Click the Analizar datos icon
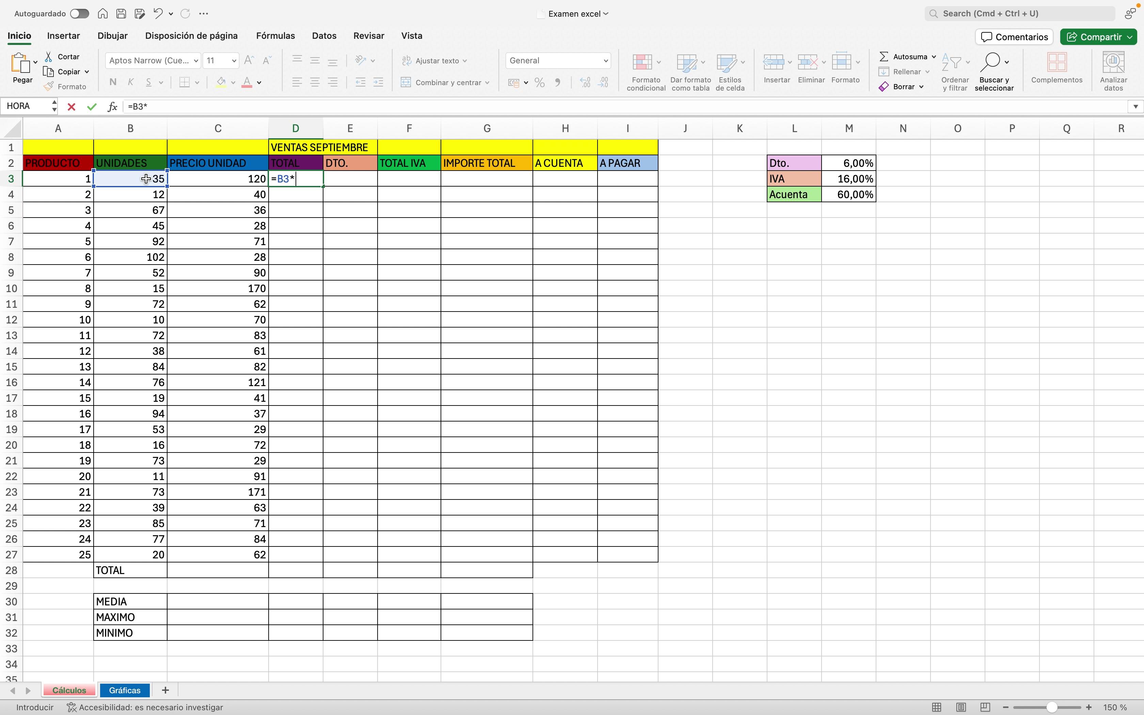 click(1113, 62)
